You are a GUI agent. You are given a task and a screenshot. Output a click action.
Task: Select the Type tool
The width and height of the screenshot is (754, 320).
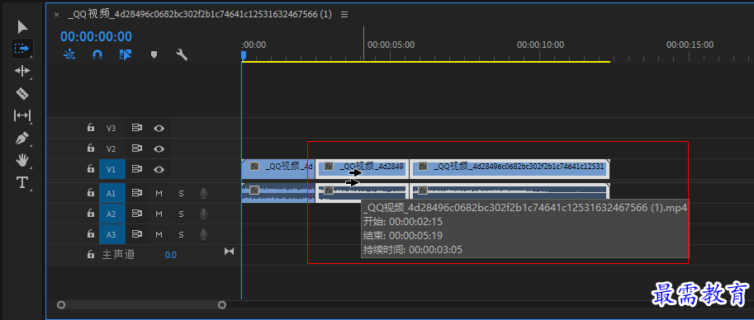click(x=22, y=182)
